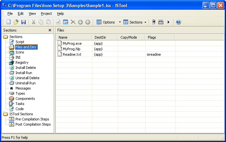Open the View menu
226x142 pixels.
click(32, 14)
